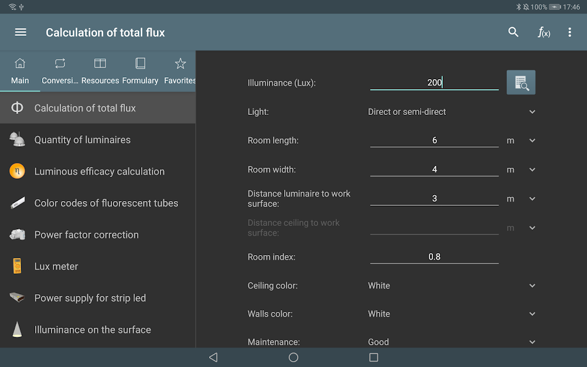Image resolution: width=587 pixels, height=367 pixels.
Task: Tap the Wi-Fi status icon
Action: (x=12, y=6)
